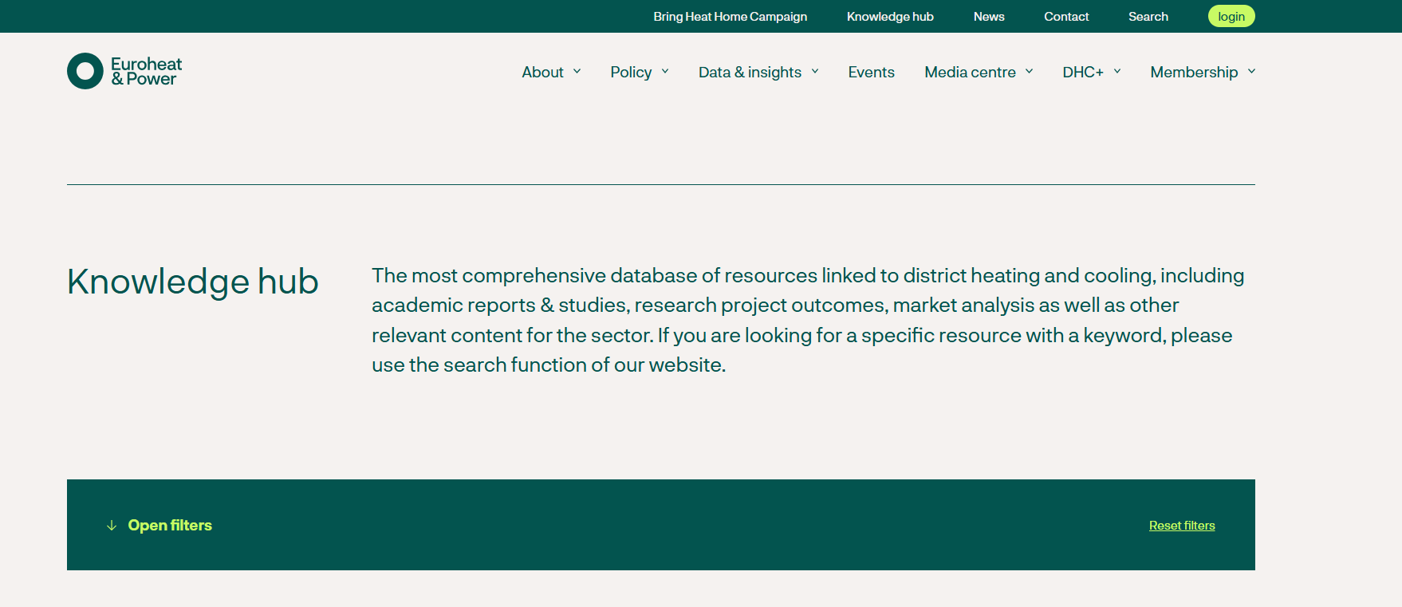Open the Membership menu item
Viewport: 1402px width, 607px height.
pos(1194,72)
